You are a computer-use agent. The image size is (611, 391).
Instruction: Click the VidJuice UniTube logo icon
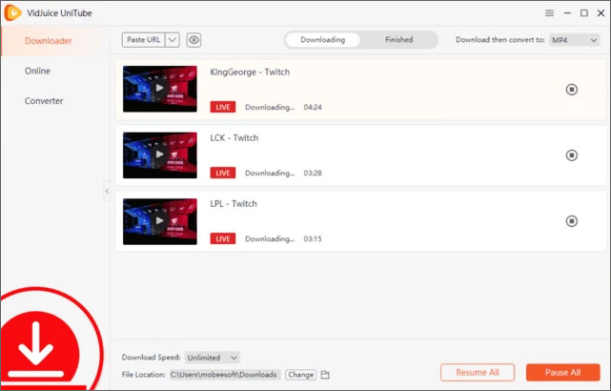point(12,12)
